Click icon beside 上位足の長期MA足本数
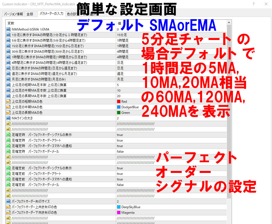Image resolution: width=272 pixels, height=224 pixels. pyautogui.click(x=8, y=96)
